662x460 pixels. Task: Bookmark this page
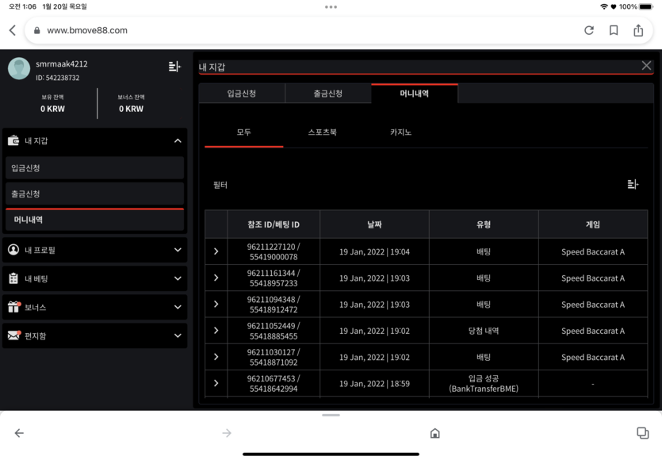(614, 30)
